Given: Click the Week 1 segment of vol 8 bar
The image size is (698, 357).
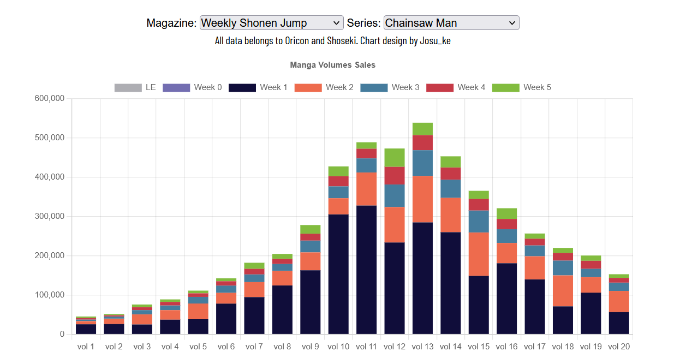Looking at the screenshot, I should 282,310.
